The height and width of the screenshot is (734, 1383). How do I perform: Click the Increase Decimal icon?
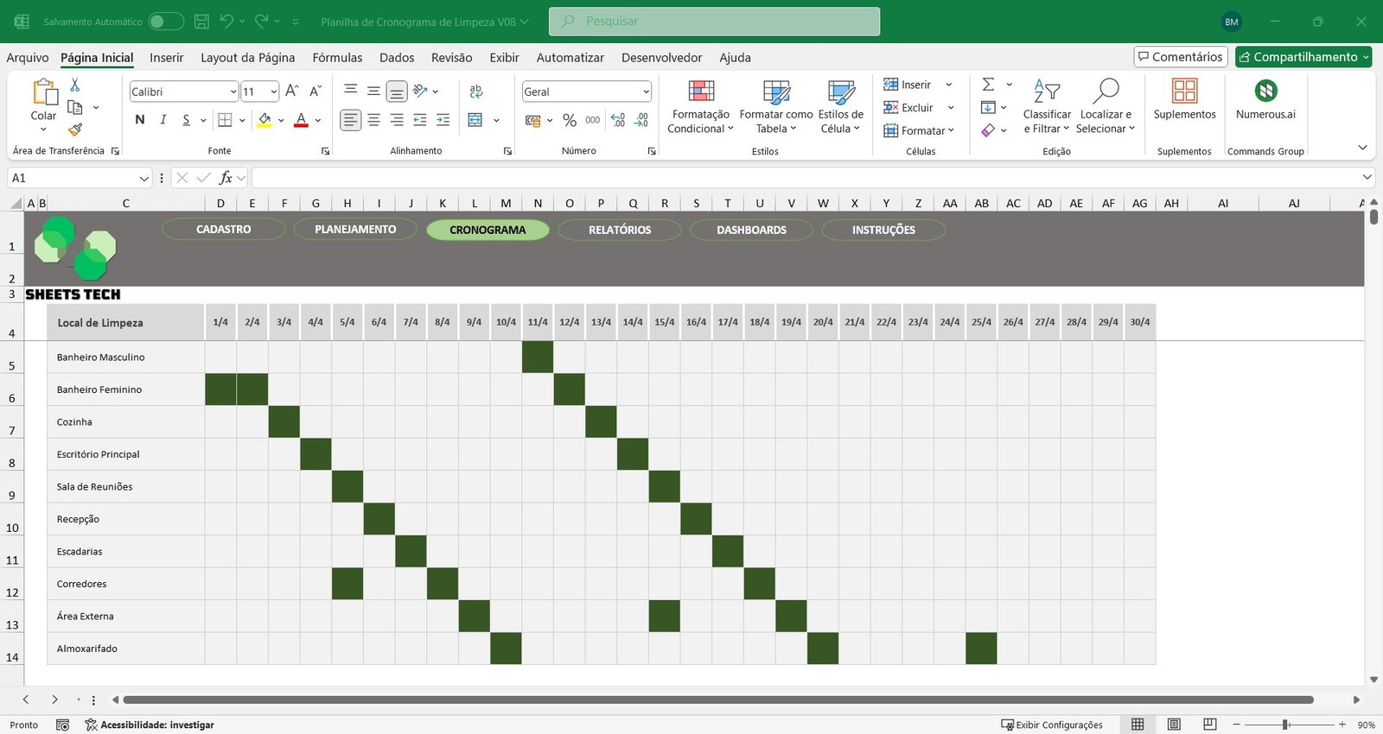tap(618, 120)
